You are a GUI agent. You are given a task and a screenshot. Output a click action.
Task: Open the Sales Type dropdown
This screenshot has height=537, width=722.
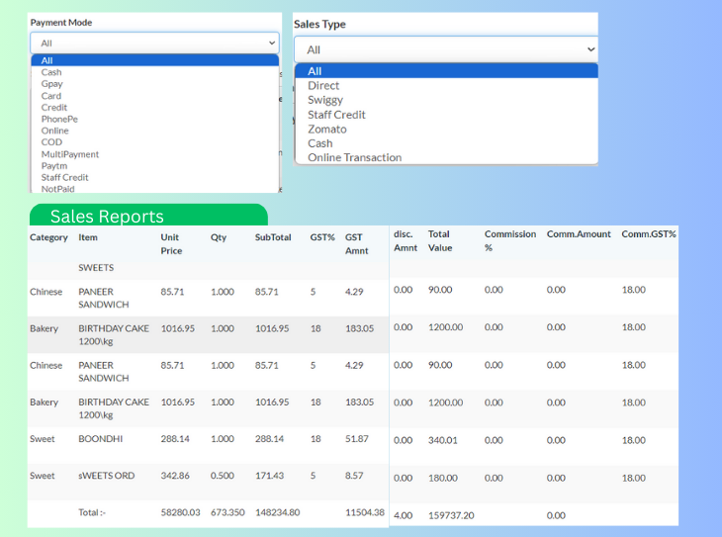pos(446,49)
